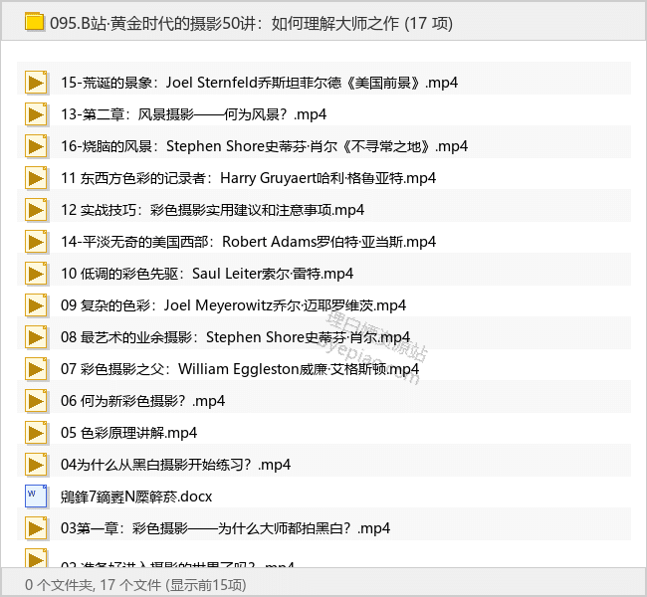Select 16-烧脑的风景 Stephen Shore 不寻常之地 file name
This screenshot has height=597, width=647.
(x=264, y=146)
